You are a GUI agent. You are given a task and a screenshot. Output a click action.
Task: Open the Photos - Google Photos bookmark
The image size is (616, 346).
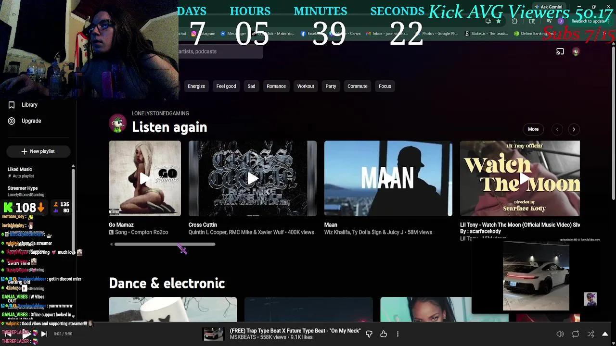[436, 34]
